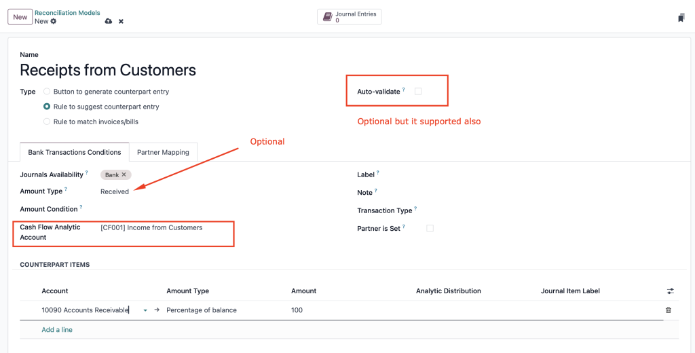
Task: Select the Bank Transactions Conditions tab
Action: pyautogui.click(x=75, y=152)
